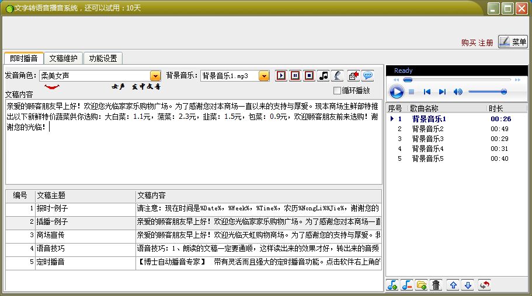This screenshot has width=532, height=296.
Task: Select 背景音乐3 in the playlist
Action: coord(457,139)
